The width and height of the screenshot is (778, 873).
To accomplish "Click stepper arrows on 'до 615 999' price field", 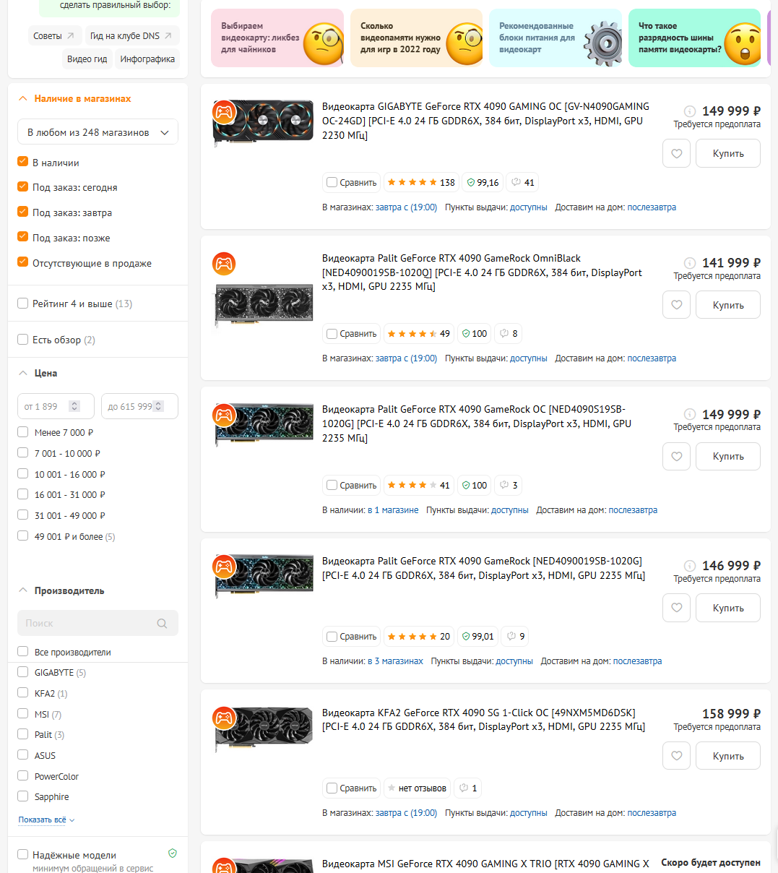I will 158,406.
